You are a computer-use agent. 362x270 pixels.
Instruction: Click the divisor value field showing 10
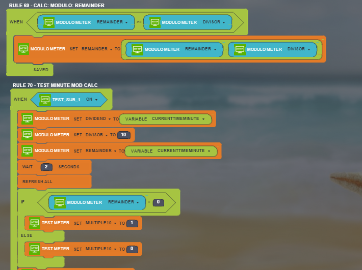pos(123,135)
